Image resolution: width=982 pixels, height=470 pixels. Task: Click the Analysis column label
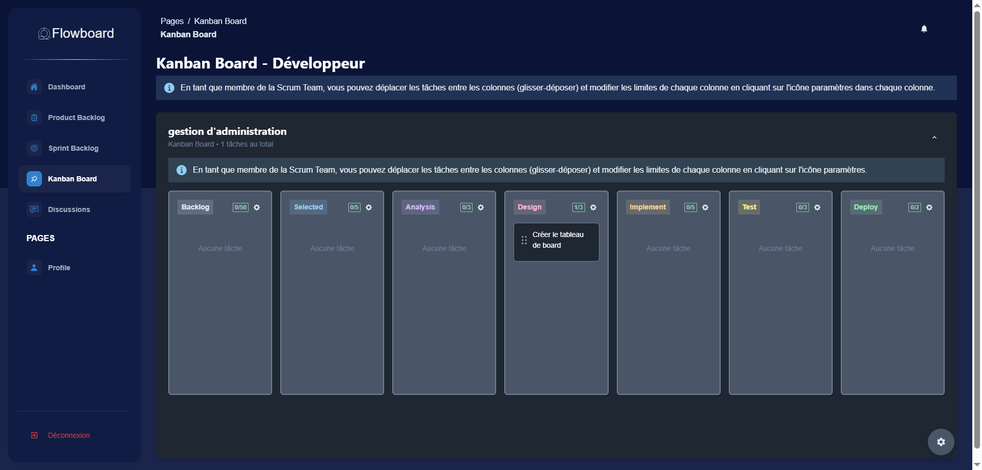coord(420,207)
